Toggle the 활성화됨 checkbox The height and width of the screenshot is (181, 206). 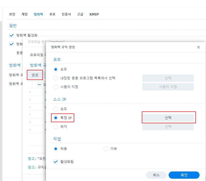pyautogui.click(x=56, y=162)
